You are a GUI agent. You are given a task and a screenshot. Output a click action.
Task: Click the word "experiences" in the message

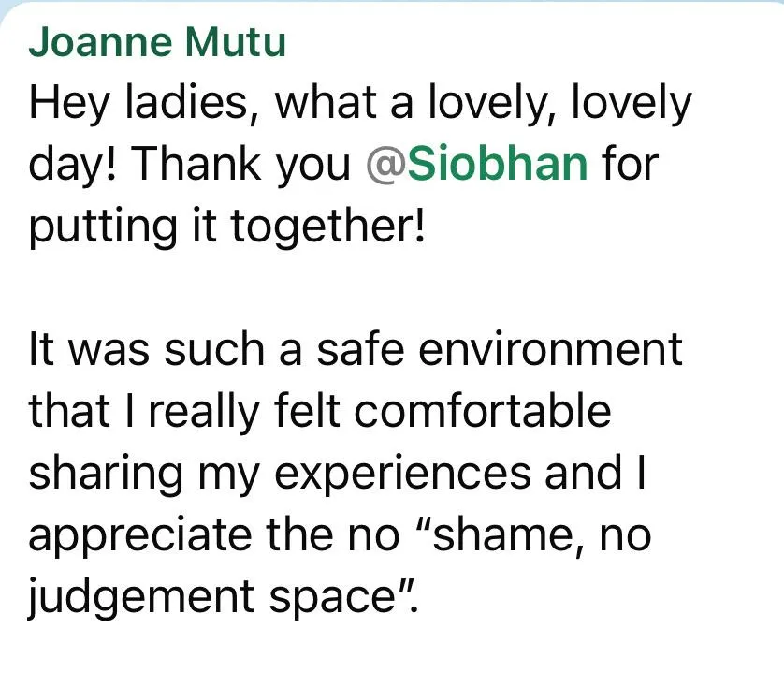(402, 474)
